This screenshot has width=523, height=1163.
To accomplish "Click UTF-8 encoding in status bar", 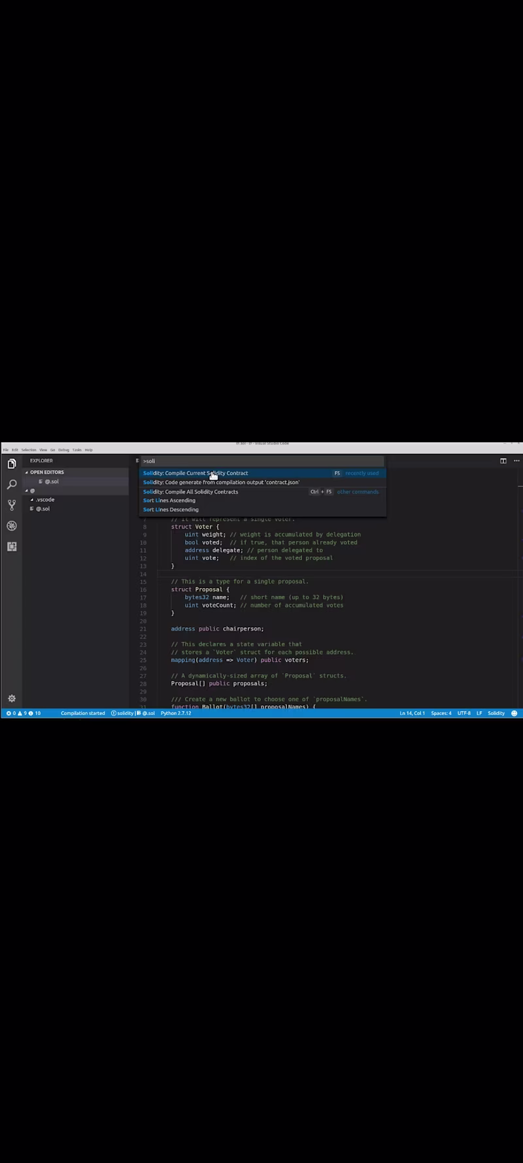I will pyautogui.click(x=464, y=713).
